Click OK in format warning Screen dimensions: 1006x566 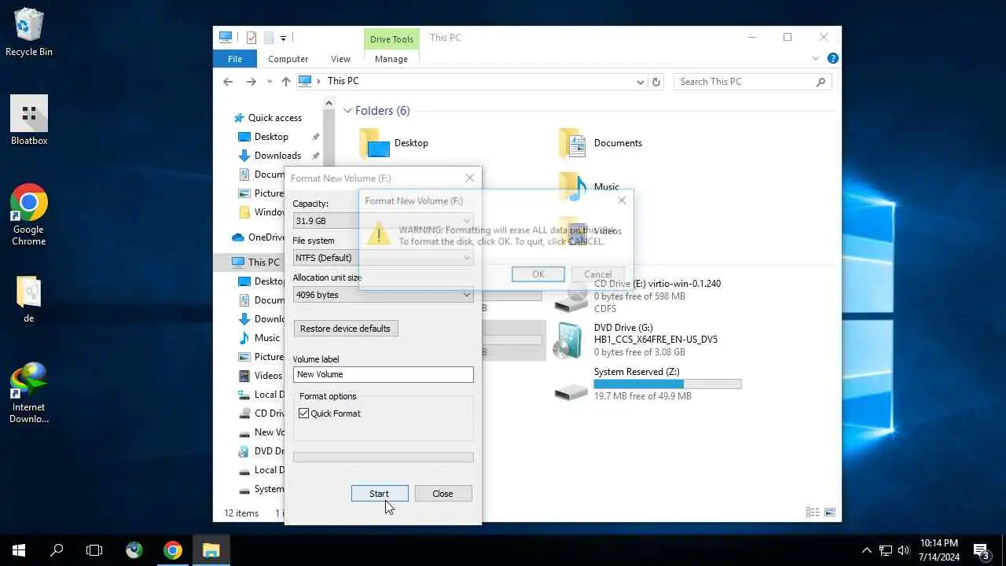538,274
